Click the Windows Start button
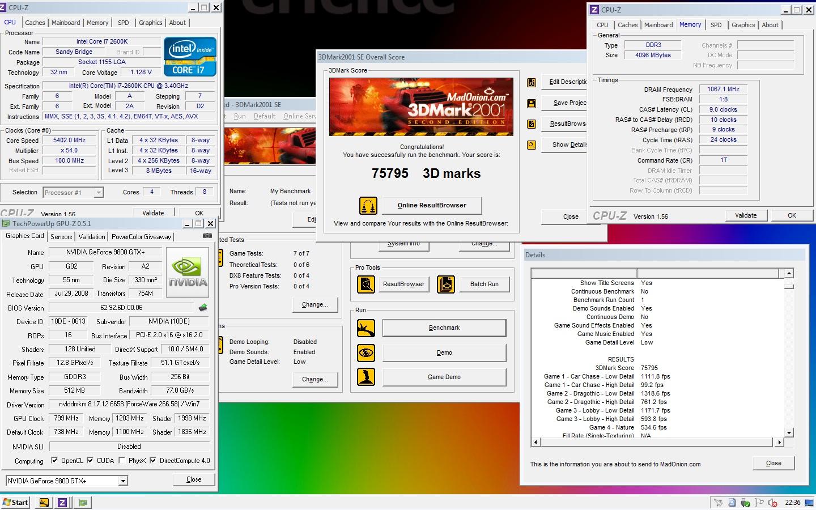Viewport: 816px width, 510px height. point(15,502)
